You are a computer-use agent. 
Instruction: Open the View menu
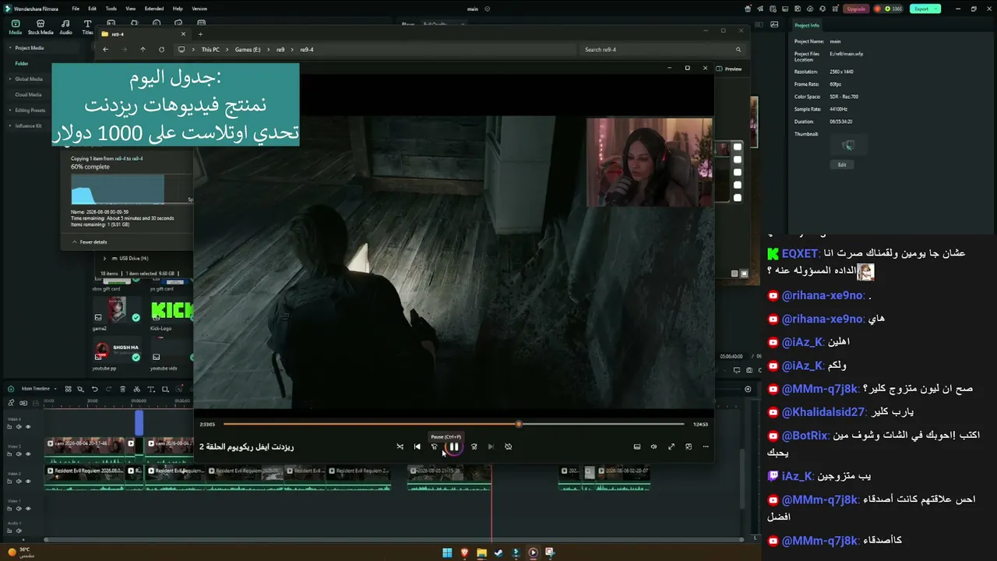point(130,9)
